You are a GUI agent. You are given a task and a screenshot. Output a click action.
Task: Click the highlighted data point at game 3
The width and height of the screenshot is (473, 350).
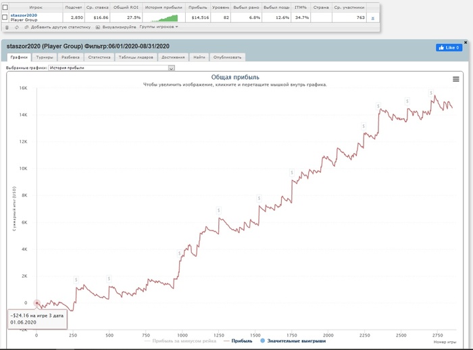tap(36, 303)
